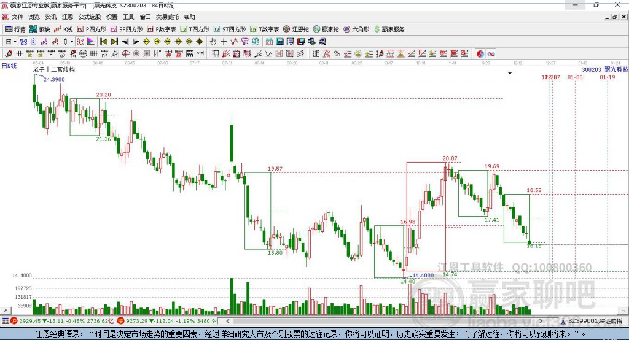Open 赢家服务 dollar-sign service
This screenshot has width=629, height=340.
pos(389,29)
